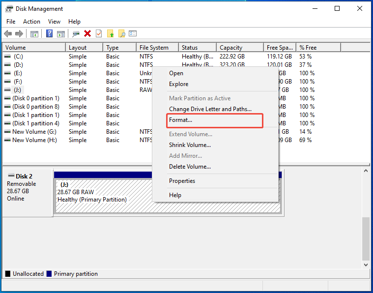Click the blue Help question mark icon
The image size is (373, 293).
(50, 33)
